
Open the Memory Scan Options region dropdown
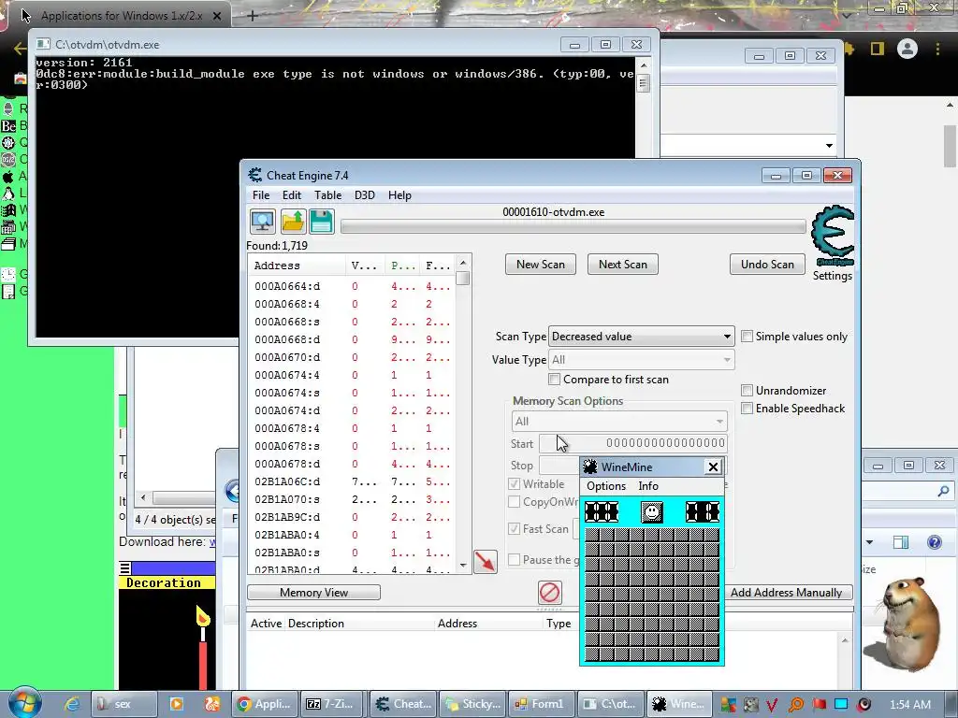coord(619,422)
